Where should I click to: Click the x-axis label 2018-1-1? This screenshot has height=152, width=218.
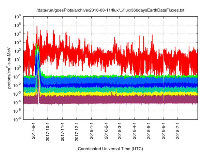(x=91, y=131)
